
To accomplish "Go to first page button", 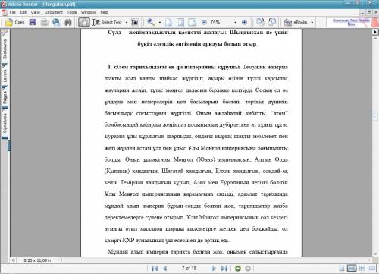I will (155, 268).
